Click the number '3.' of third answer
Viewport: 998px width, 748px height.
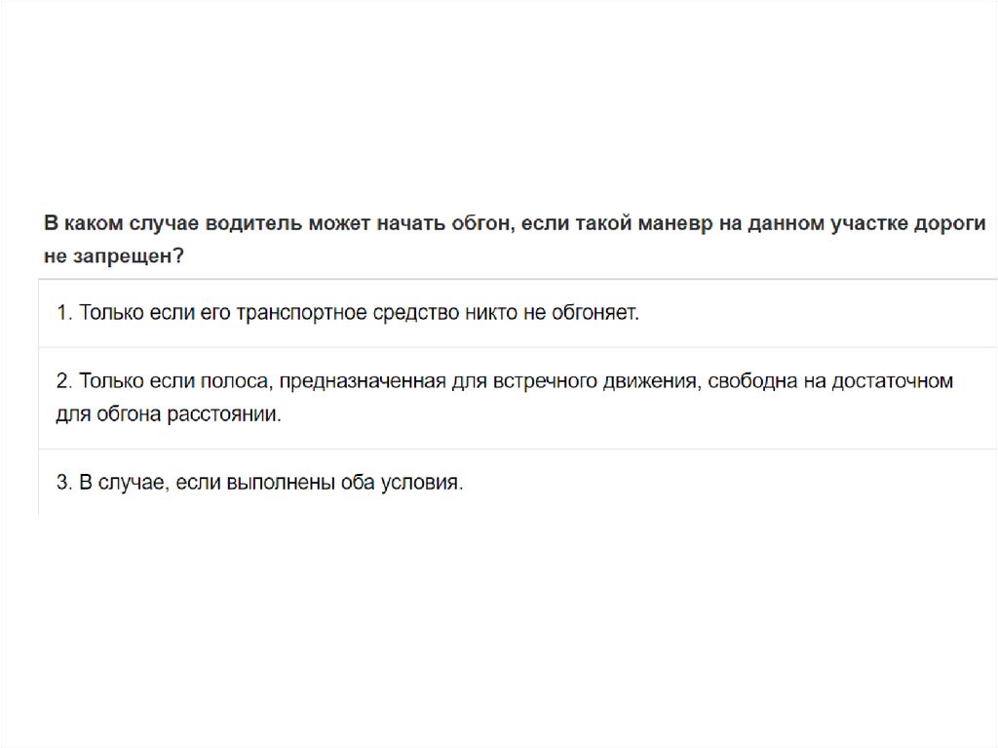[x=64, y=483]
